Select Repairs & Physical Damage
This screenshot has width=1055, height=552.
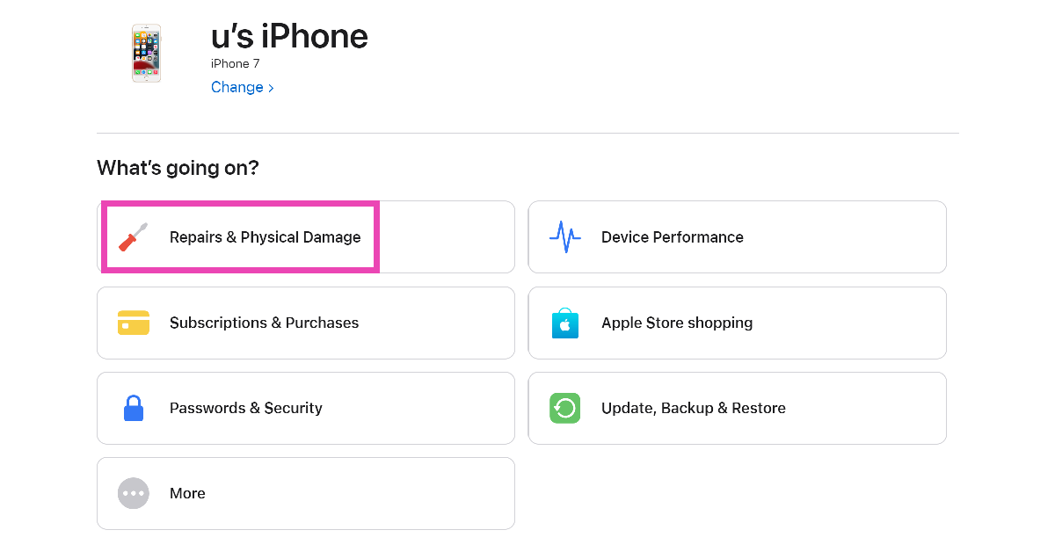coord(265,237)
